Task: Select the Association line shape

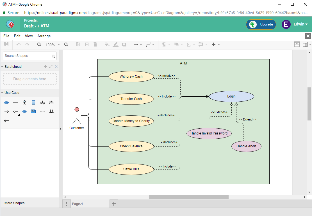Action: (15, 103)
